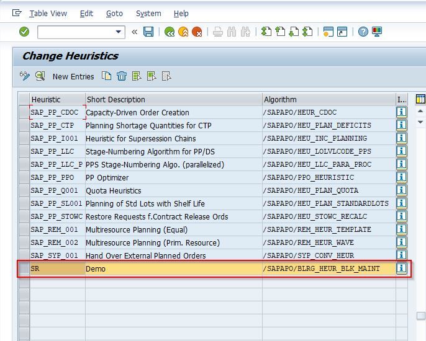Open the system menu icon left of Table View
The width and height of the screenshot is (426, 341).
17,13
